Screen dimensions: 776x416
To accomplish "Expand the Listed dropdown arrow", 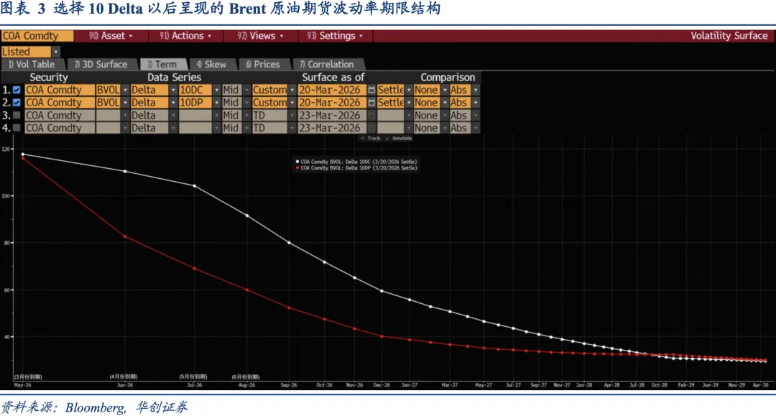I will (56, 52).
